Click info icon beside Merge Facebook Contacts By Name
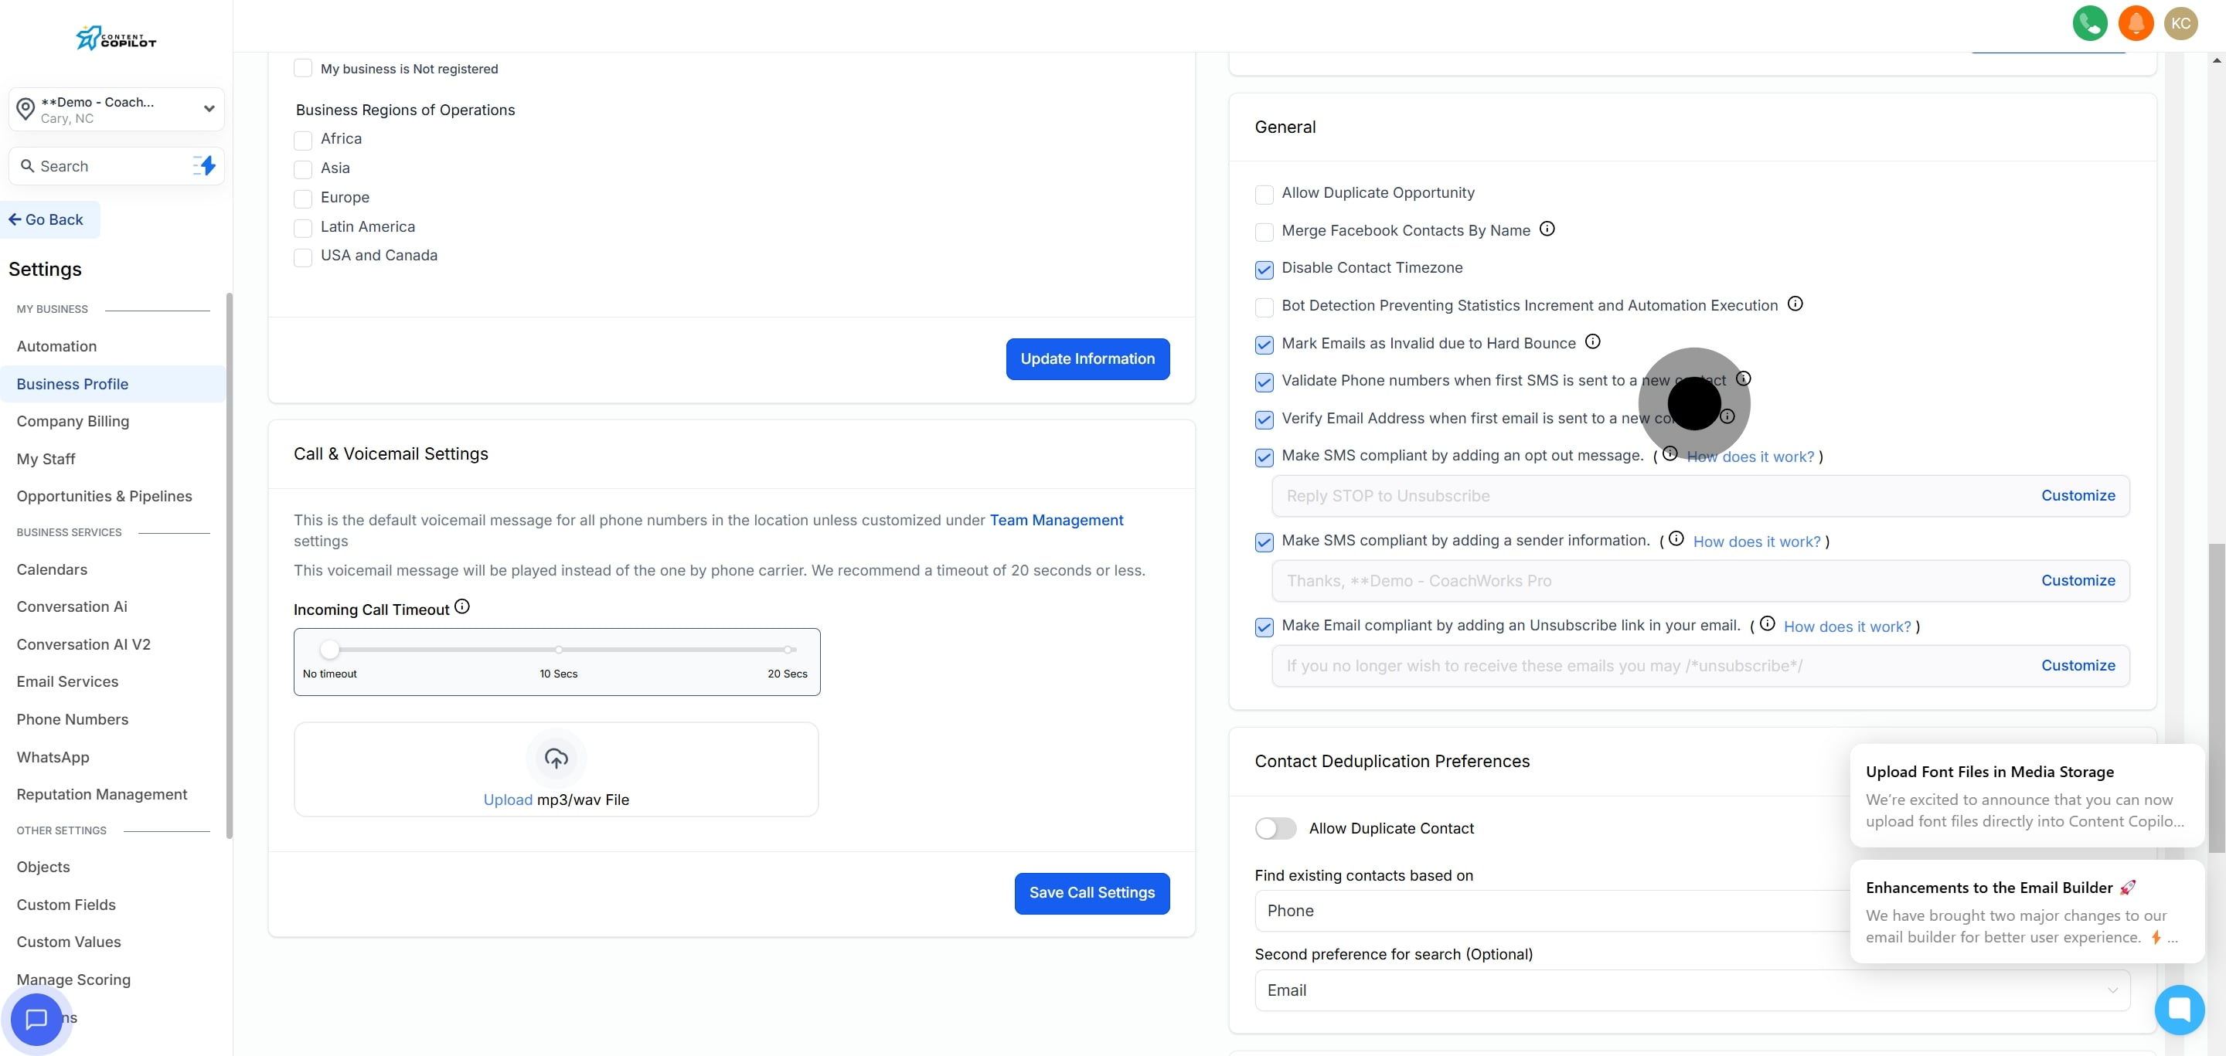Screen dimensions: 2226x1056 tap(1547, 229)
